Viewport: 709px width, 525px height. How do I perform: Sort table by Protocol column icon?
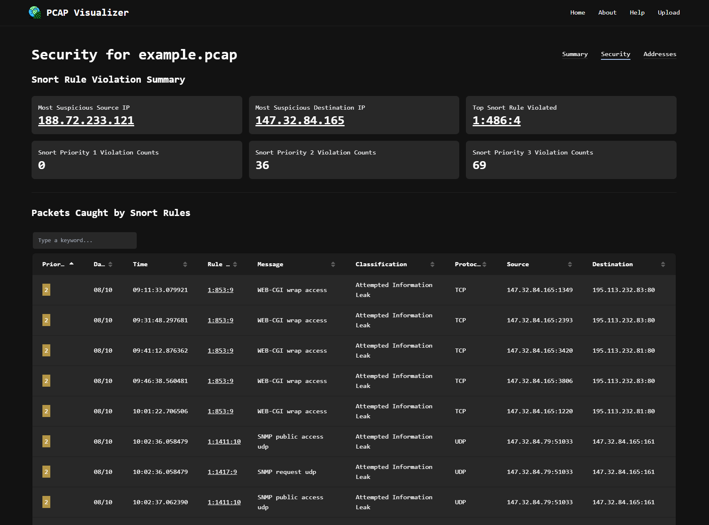point(484,264)
